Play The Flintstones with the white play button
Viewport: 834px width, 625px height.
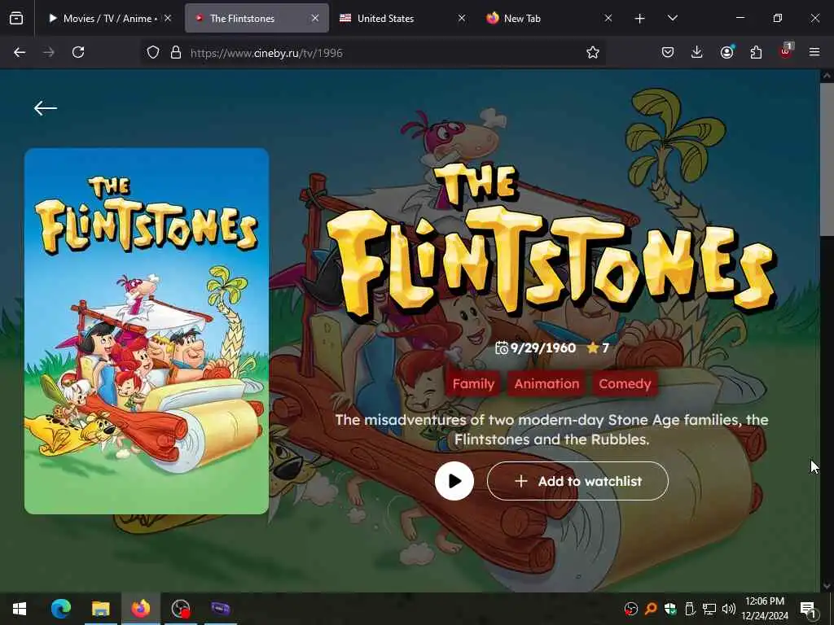tap(454, 481)
